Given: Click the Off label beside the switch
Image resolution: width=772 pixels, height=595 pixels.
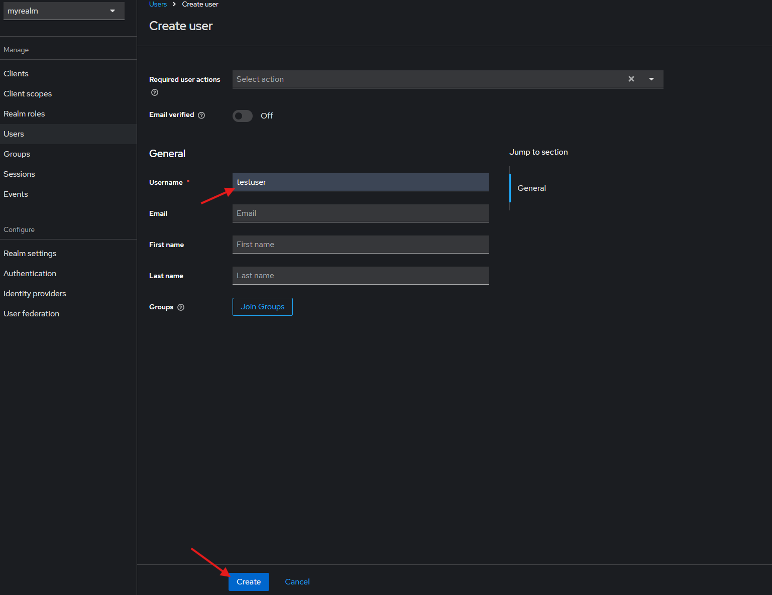Looking at the screenshot, I should 267,116.
